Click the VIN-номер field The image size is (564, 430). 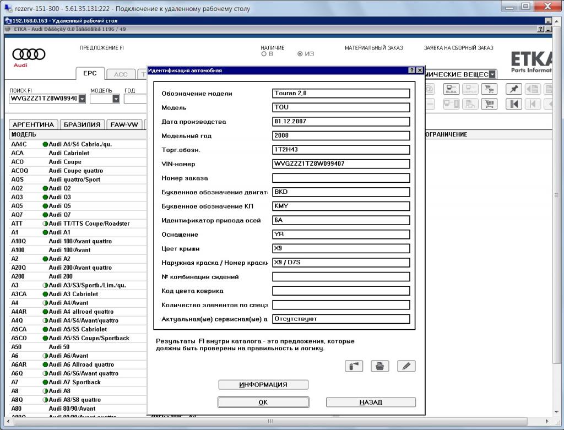click(341, 164)
